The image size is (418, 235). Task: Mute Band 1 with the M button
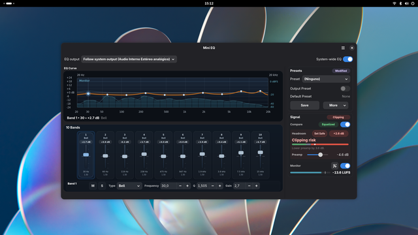point(93,185)
